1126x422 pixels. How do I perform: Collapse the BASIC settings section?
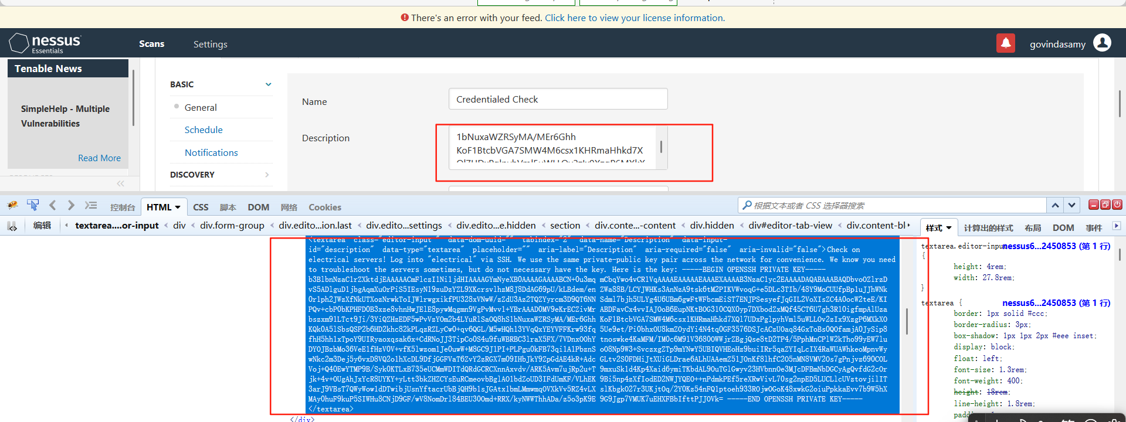[x=269, y=84]
